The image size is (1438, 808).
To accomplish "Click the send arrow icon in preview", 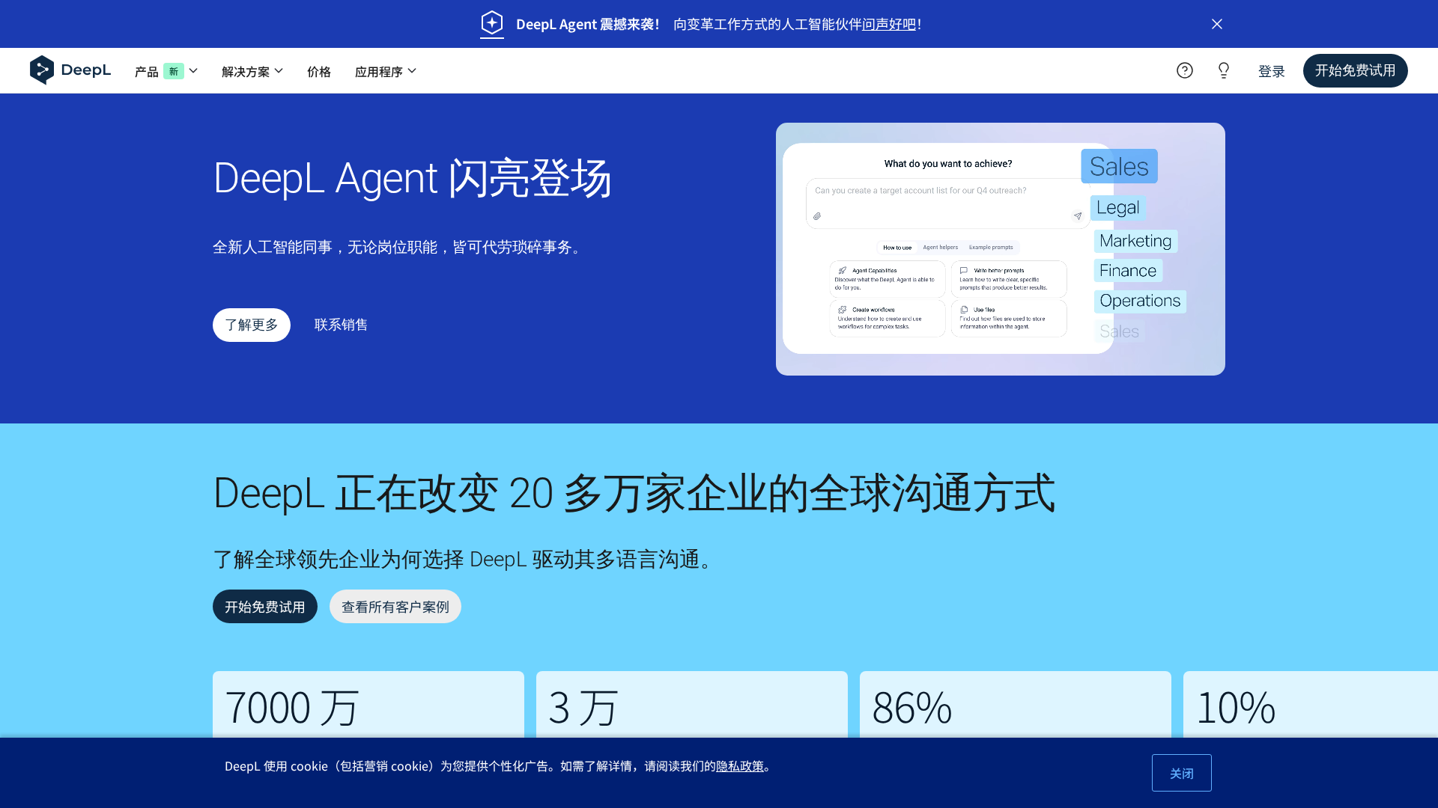I will click(x=1078, y=216).
